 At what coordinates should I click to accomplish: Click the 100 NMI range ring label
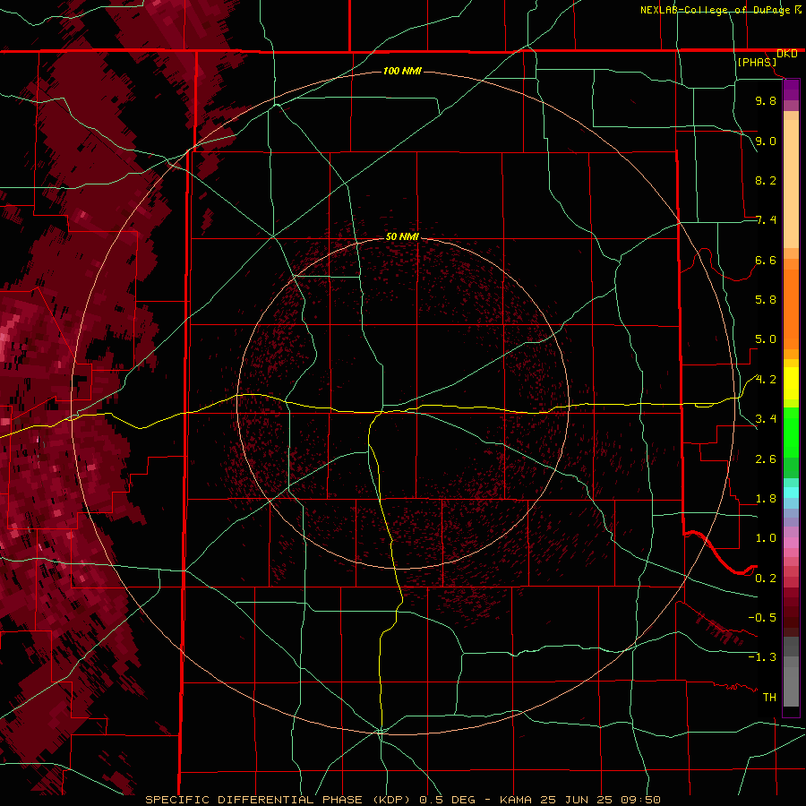coord(402,71)
